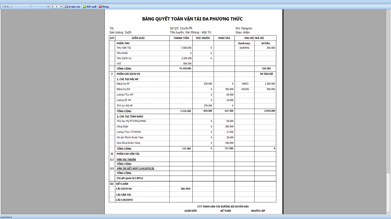This screenshot has height=219, width=391.
Task: Export the report using Kết xuất
Action: [90, 6]
